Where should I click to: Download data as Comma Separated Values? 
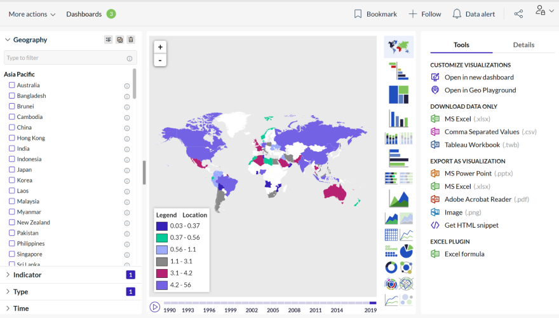coord(481,132)
